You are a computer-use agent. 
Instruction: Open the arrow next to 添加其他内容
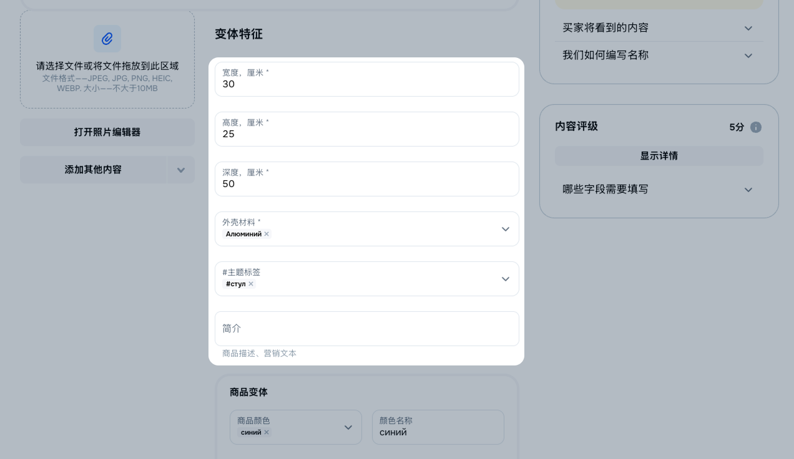(x=181, y=170)
